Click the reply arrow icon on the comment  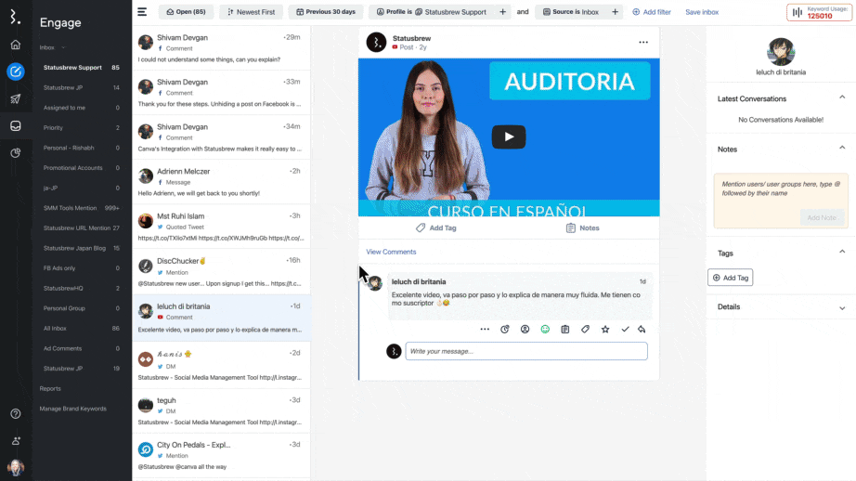642,329
